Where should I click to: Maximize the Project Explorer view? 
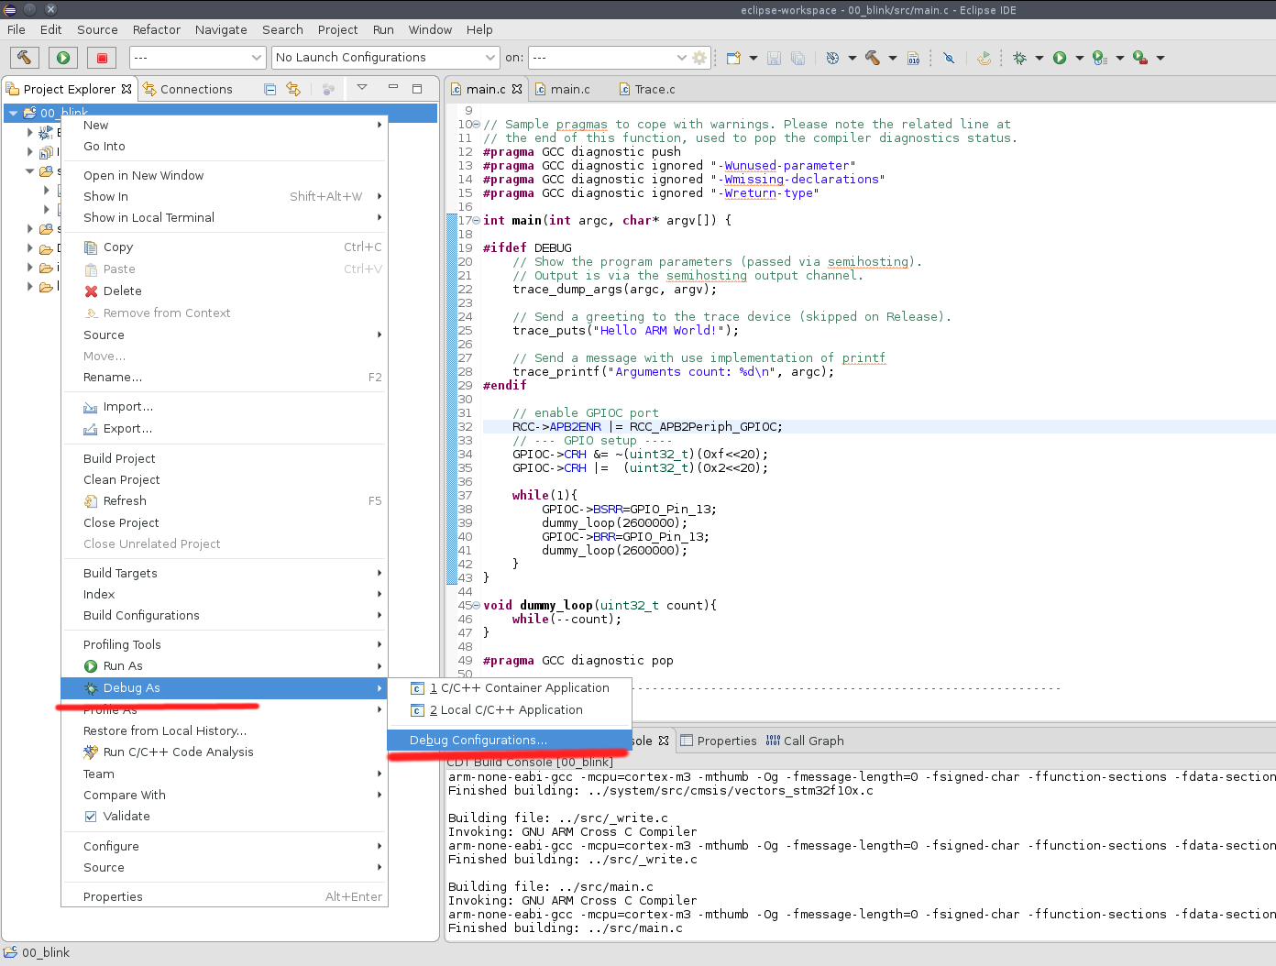point(417,88)
